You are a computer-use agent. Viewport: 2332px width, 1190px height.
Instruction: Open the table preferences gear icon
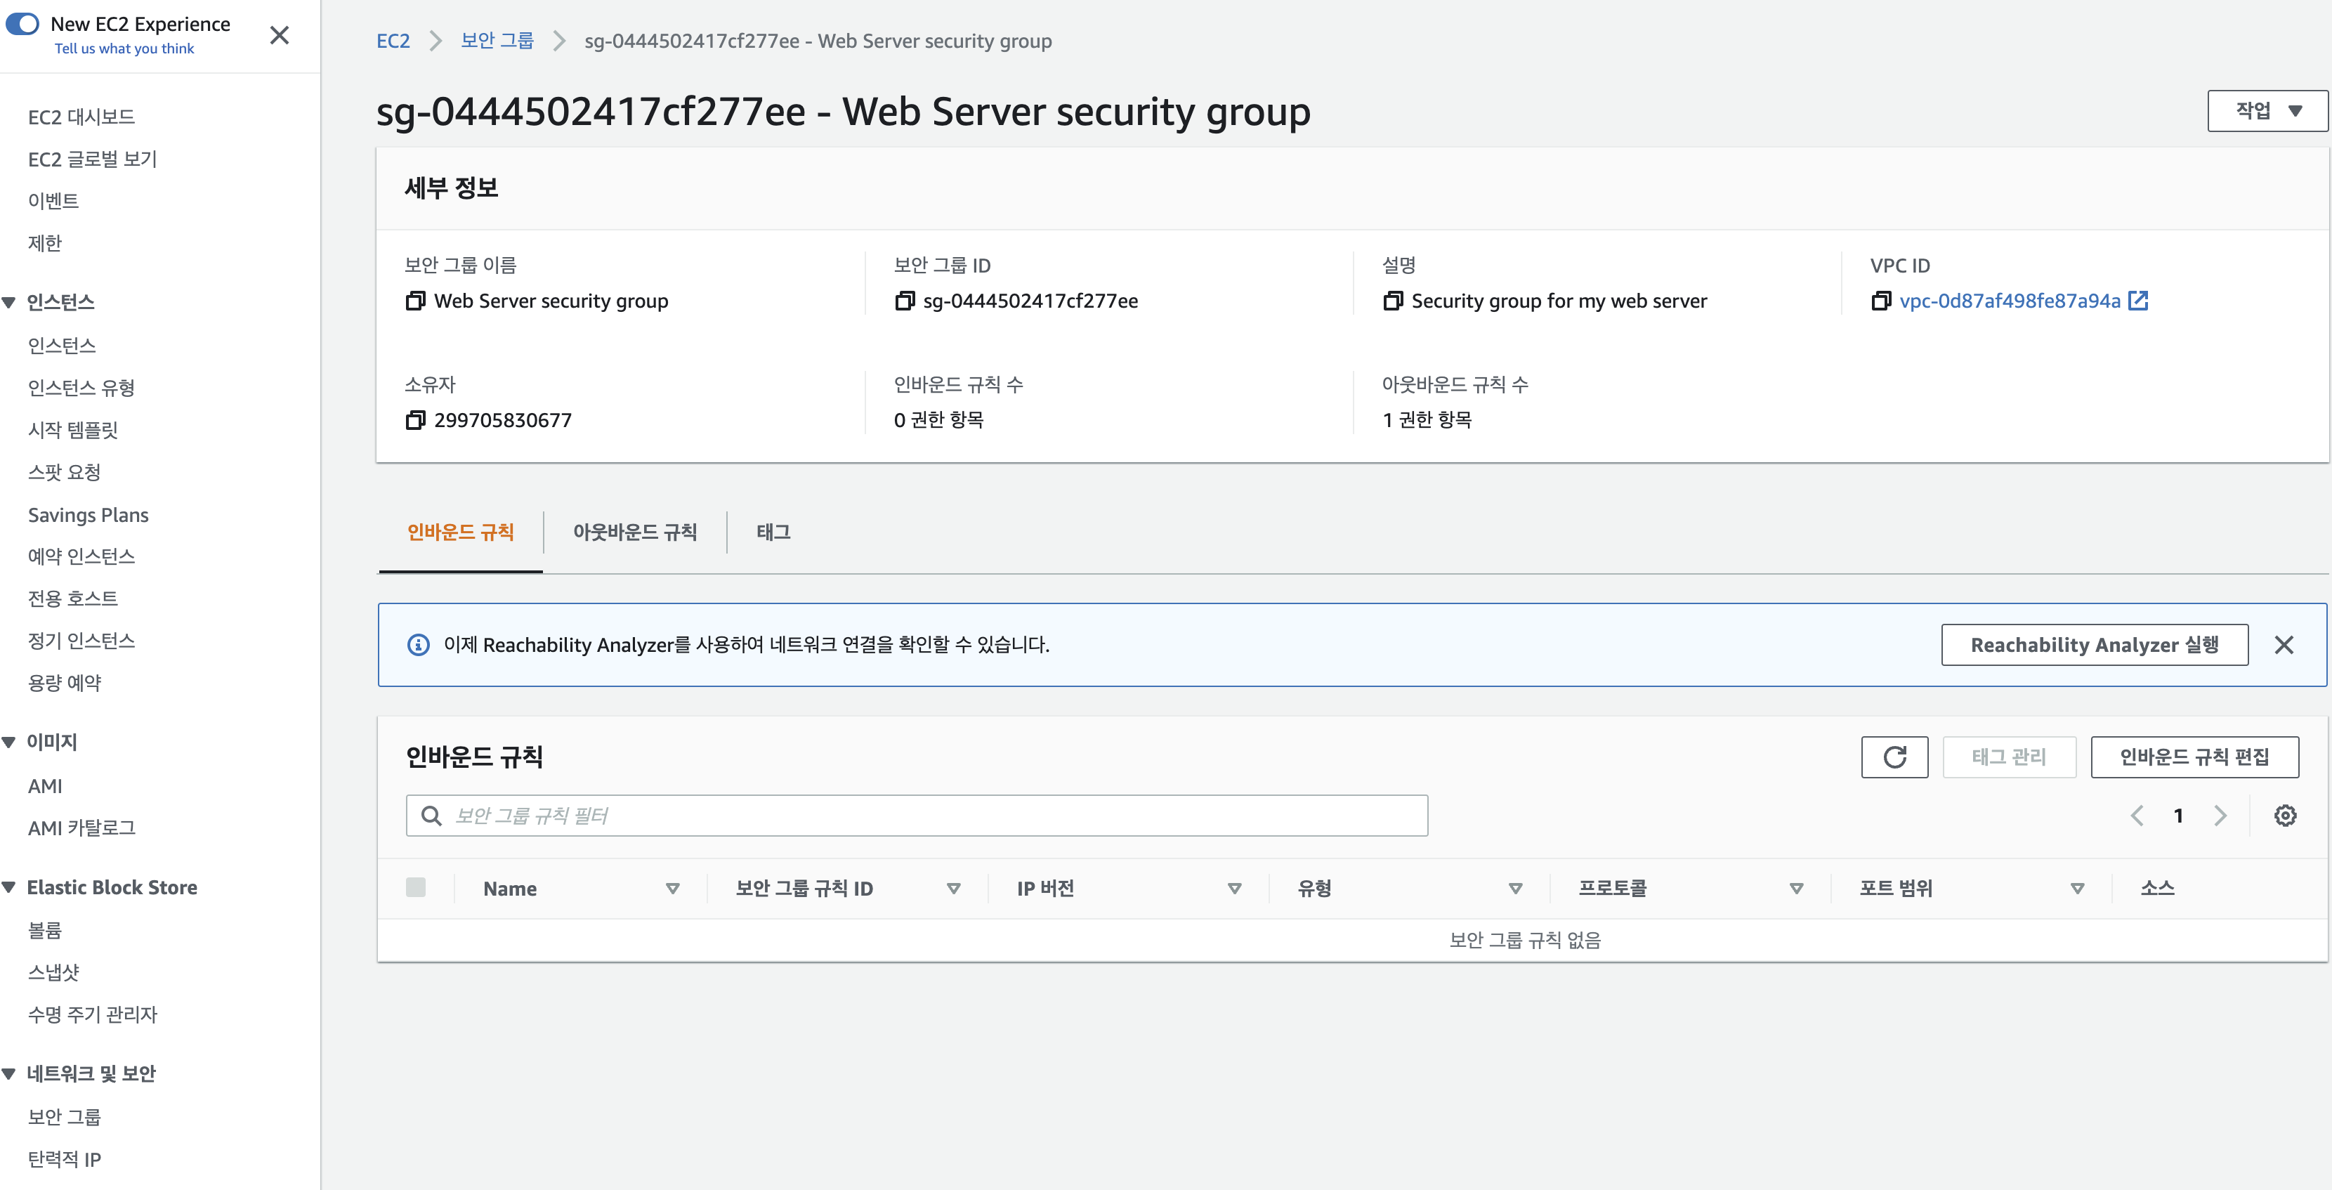pyautogui.click(x=2285, y=814)
